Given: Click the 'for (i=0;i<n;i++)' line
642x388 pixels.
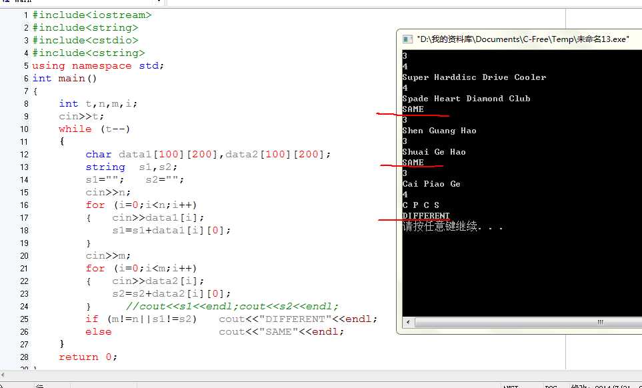Looking at the screenshot, I should click(x=141, y=205).
